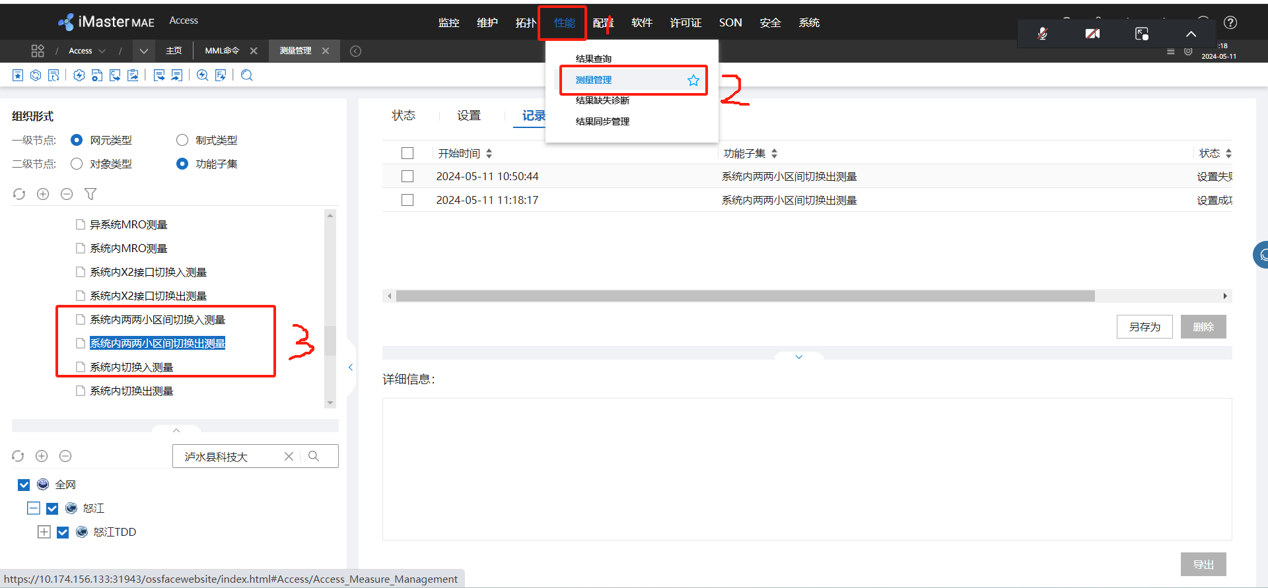Open the 维护 menu
Image resolution: width=1268 pixels, height=588 pixels.
pyautogui.click(x=487, y=22)
